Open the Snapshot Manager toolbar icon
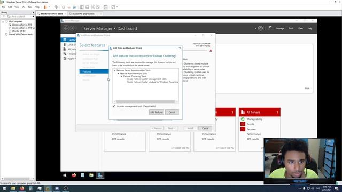 (74, 7)
